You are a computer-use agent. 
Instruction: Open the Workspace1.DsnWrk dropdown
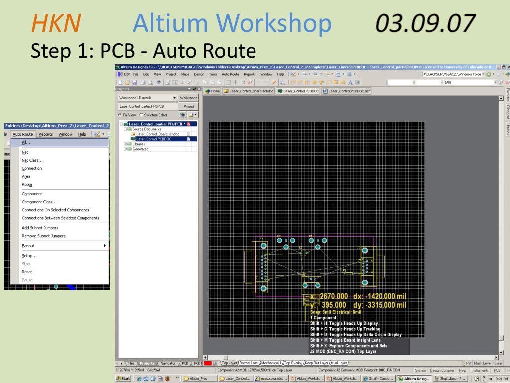(x=174, y=98)
